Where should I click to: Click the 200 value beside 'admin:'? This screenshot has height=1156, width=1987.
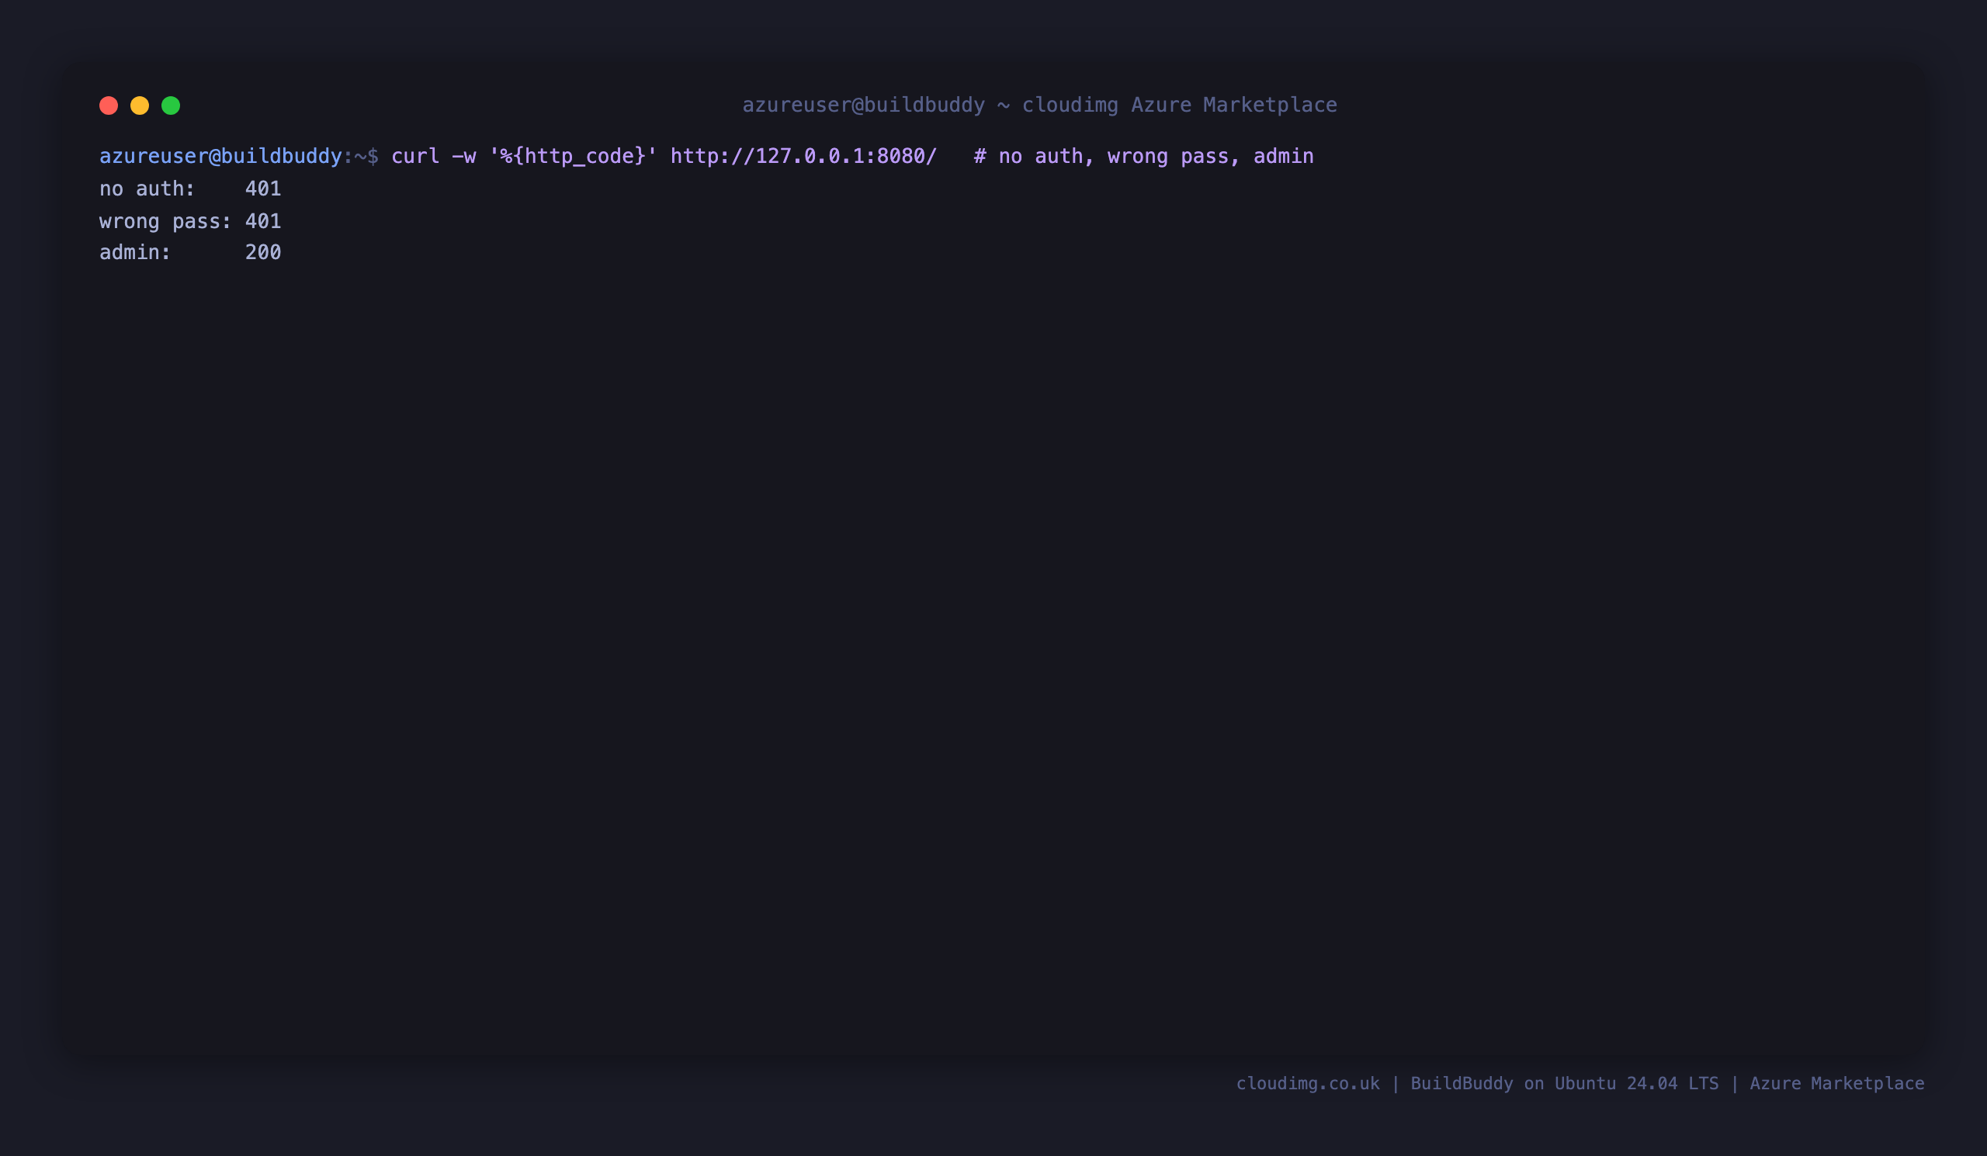pyautogui.click(x=262, y=252)
